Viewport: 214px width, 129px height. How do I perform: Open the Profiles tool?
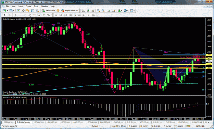point(11,11)
